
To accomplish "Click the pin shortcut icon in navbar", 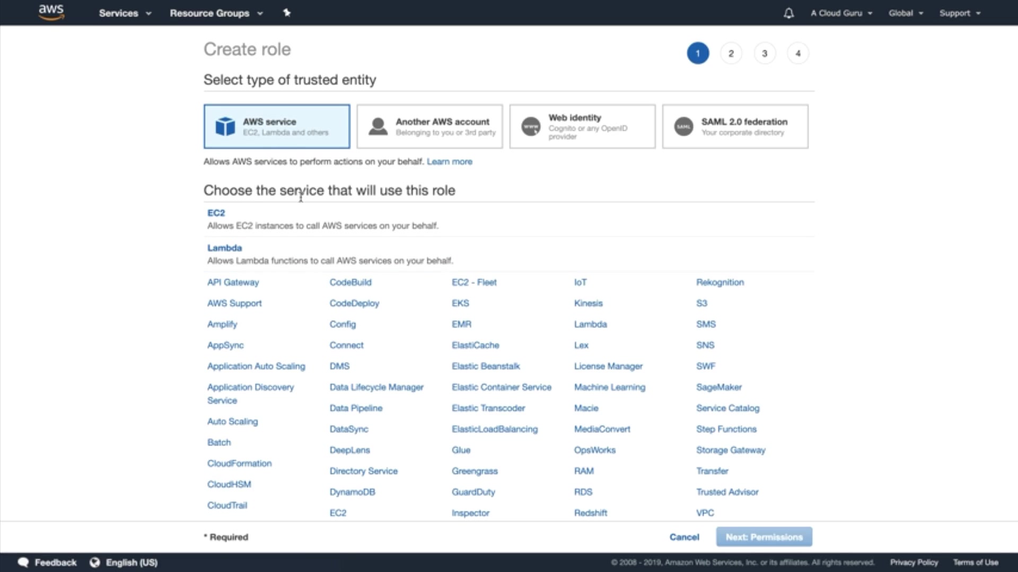I will click(x=287, y=13).
